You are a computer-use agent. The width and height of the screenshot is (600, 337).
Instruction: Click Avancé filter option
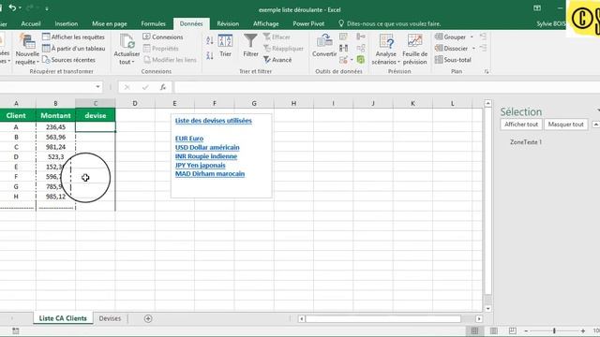coord(277,60)
